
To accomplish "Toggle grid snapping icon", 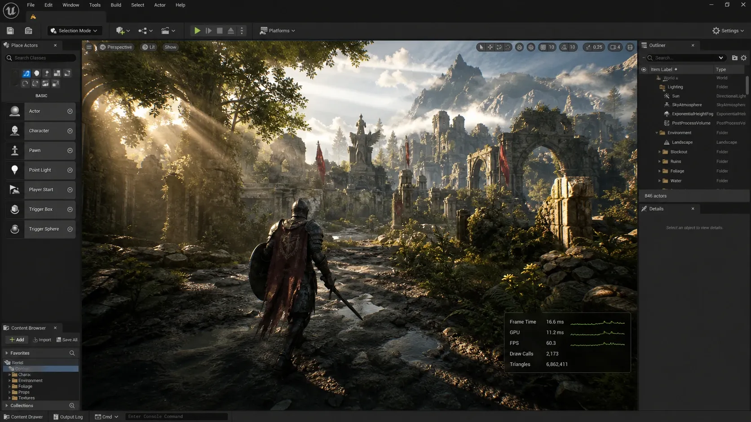I will 543,47.
